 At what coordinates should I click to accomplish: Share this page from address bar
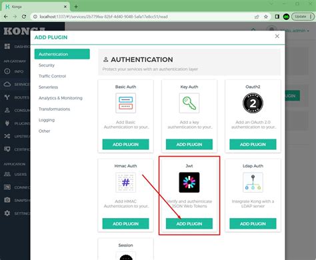tap(257, 17)
